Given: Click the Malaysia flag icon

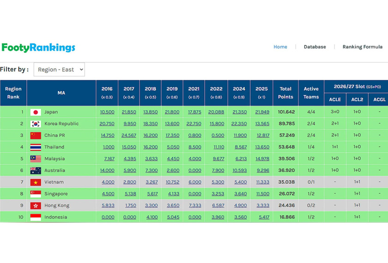Looking at the screenshot, I should point(36,159).
